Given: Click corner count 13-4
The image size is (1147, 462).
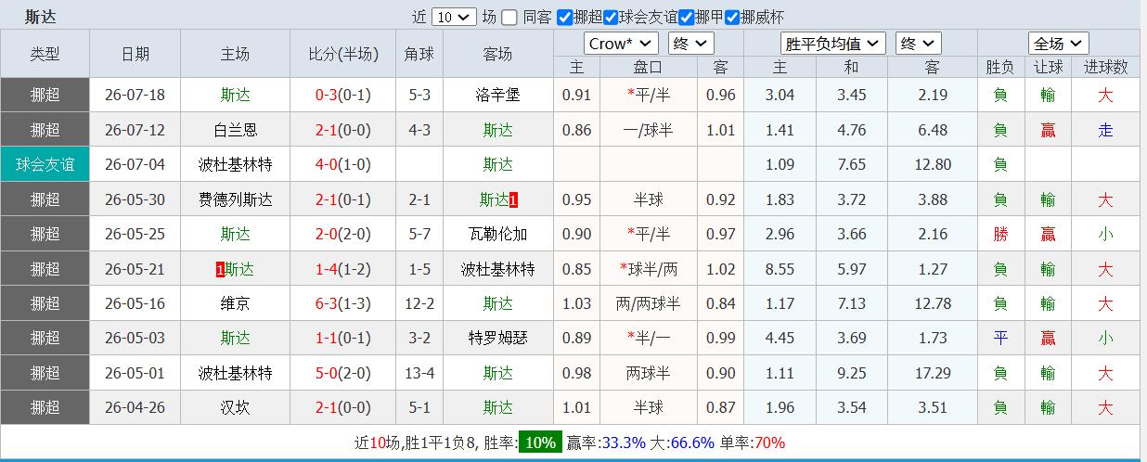Looking at the screenshot, I should click(419, 373).
